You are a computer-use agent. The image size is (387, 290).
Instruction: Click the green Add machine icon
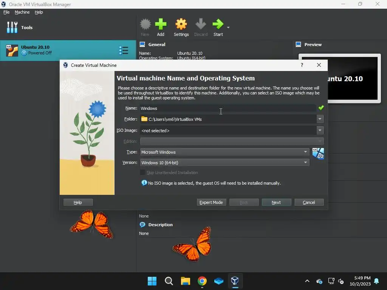pos(161,24)
